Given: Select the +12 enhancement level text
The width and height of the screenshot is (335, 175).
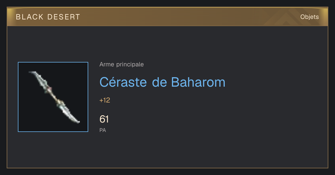Looking at the screenshot, I should click(x=105, y=100).
